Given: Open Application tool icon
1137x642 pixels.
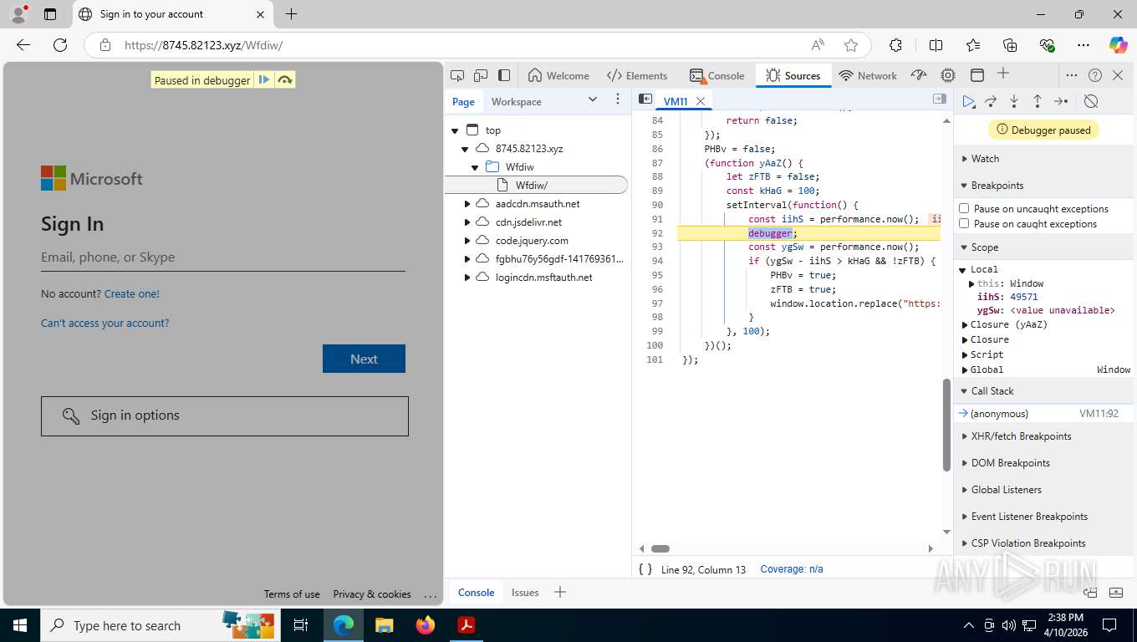Looking at the screenshot, I should point(977,75).
